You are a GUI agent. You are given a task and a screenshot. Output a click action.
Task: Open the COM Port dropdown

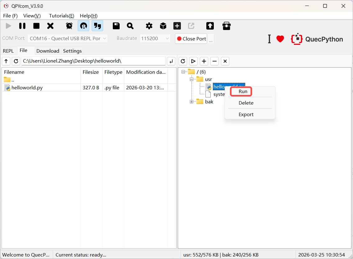point(67,39)
